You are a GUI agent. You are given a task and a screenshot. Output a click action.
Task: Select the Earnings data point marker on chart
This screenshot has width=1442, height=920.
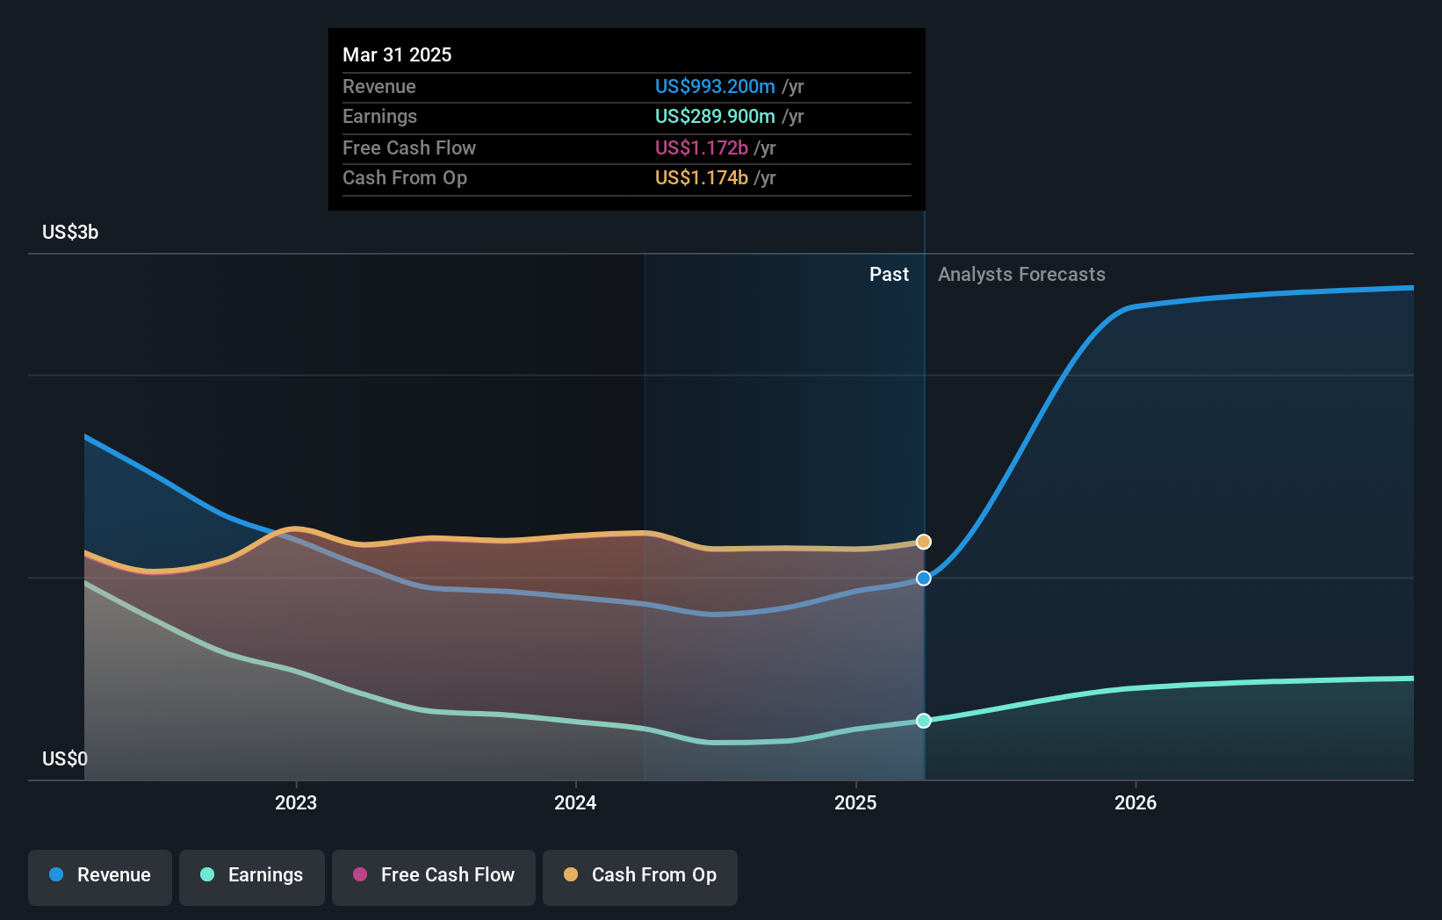pyautogui.click(x=924, y=721)
